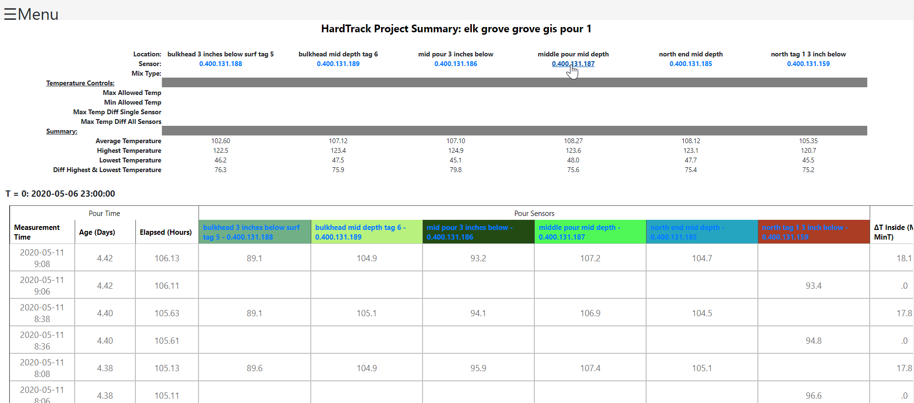The image size is (914, 403).
Task: Click the 'Max Allowed Temp' row label
Action: tap(132, 93)
